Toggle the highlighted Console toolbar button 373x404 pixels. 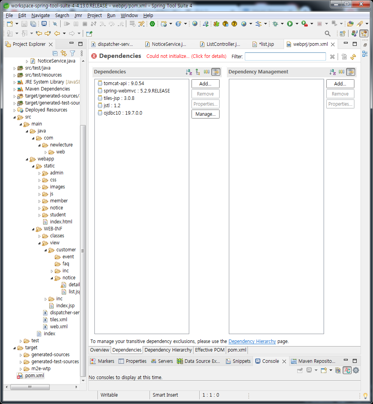click(x=347, y=370)
